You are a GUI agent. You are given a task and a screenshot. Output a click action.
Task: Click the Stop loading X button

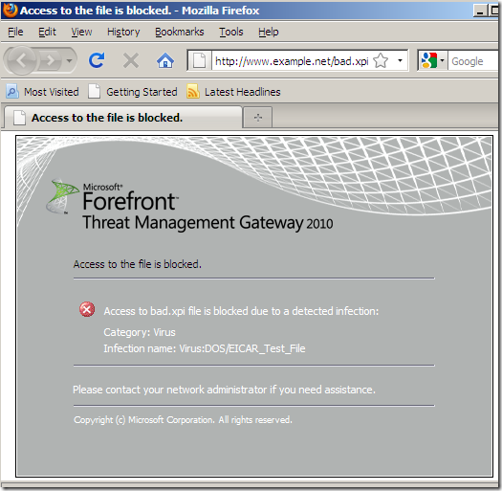[x=131, y=60]
